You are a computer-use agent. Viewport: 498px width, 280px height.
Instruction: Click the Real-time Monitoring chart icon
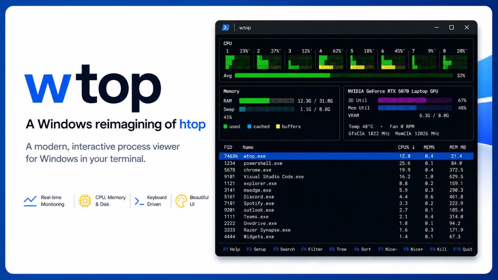30,201
